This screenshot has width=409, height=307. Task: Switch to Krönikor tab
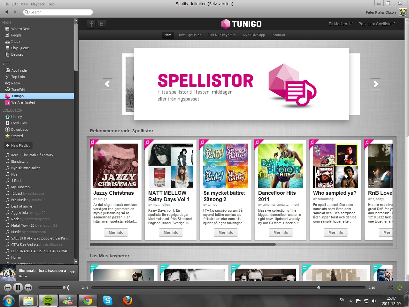click(279, 35)
